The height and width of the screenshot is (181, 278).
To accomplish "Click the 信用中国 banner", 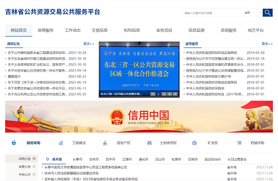I will click(139, 117).
